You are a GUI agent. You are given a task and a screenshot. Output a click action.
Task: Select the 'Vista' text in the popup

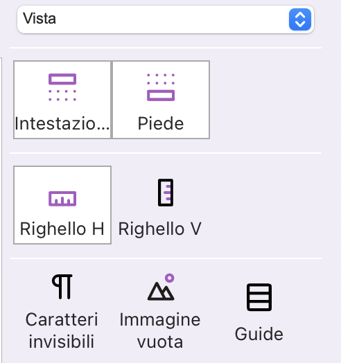click(x=40, y=19)
